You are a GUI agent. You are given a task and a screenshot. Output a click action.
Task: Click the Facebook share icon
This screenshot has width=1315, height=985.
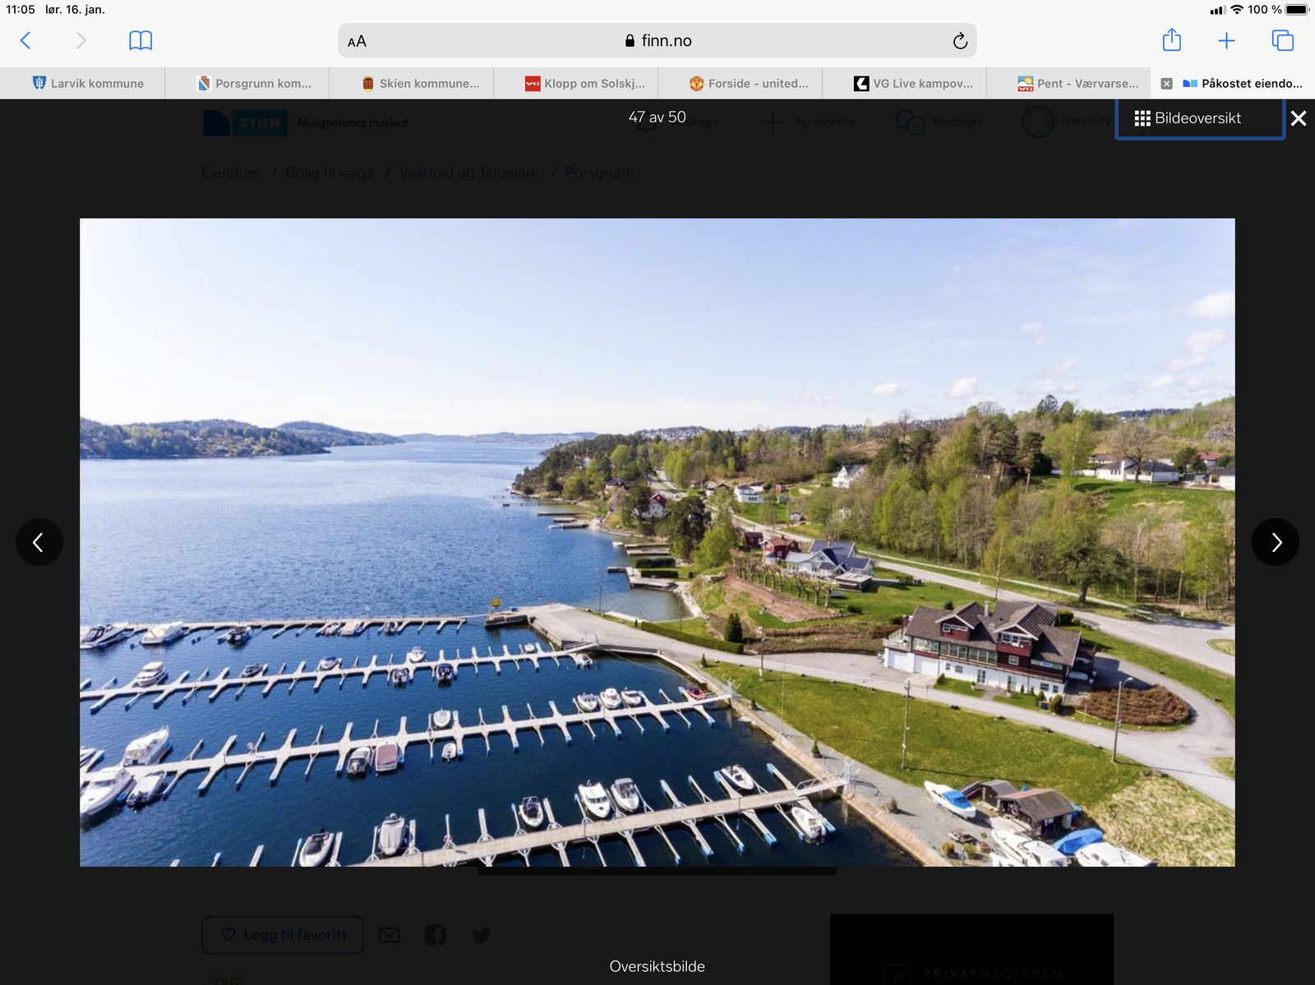pyautogui.click(x=435, y=935)
